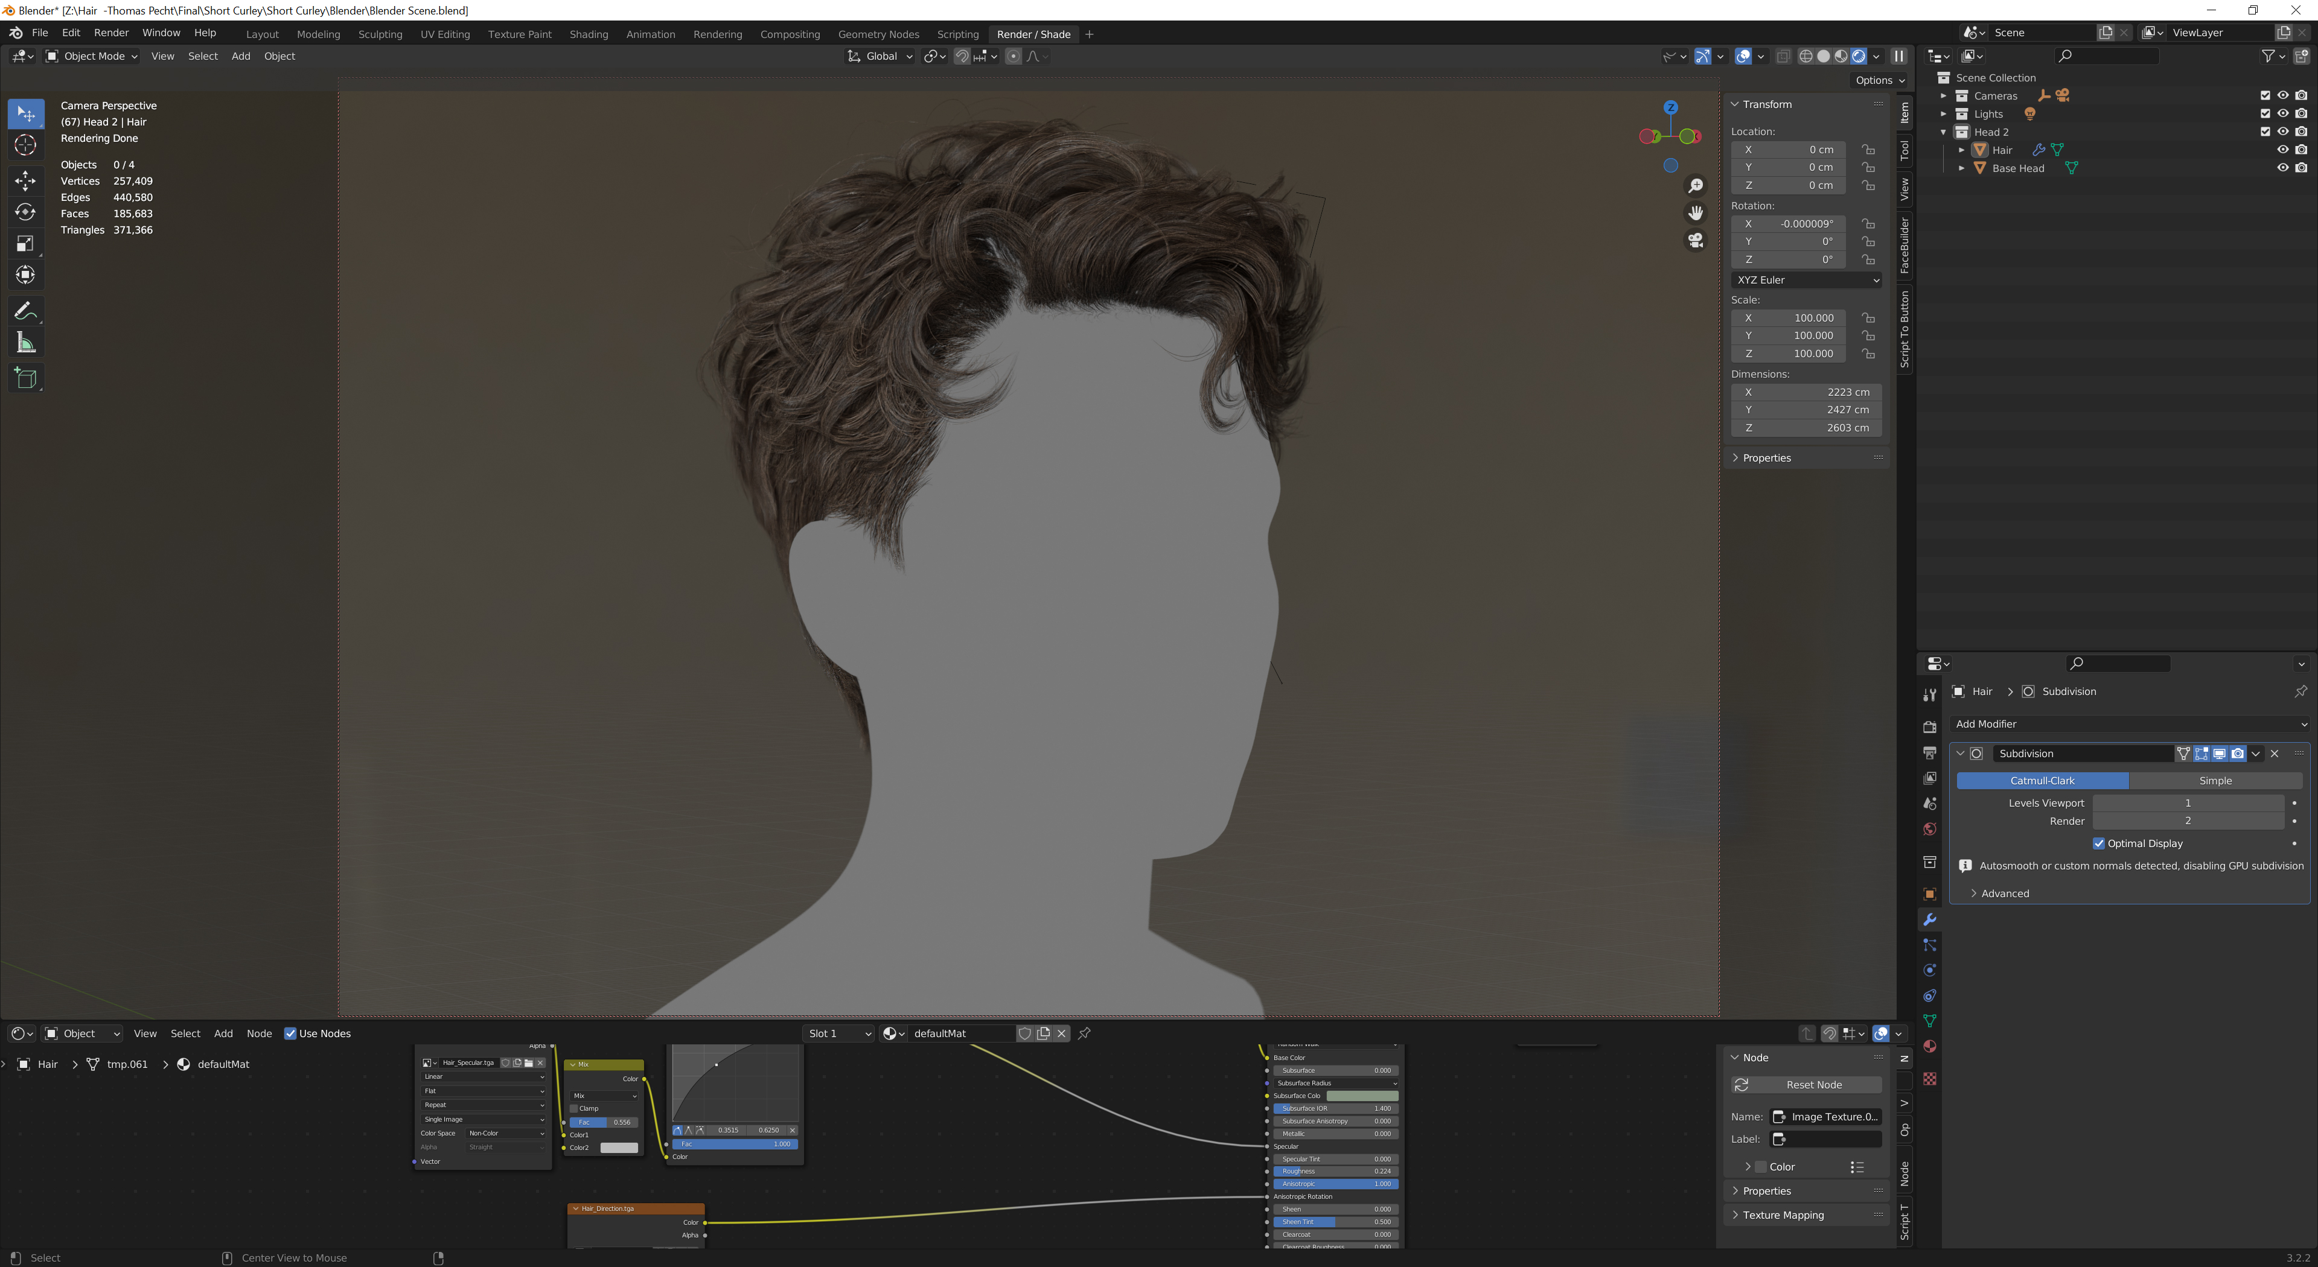The width and height of the screenshot is (2318, 1267).
Task: Pick the Measure tool
Action: tap(25, 343)
